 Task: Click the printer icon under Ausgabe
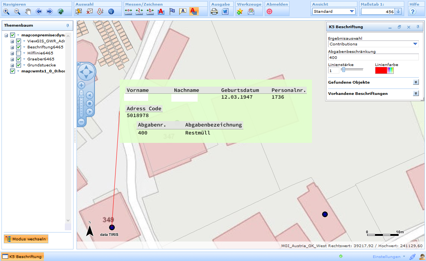[x=214, y=12]
